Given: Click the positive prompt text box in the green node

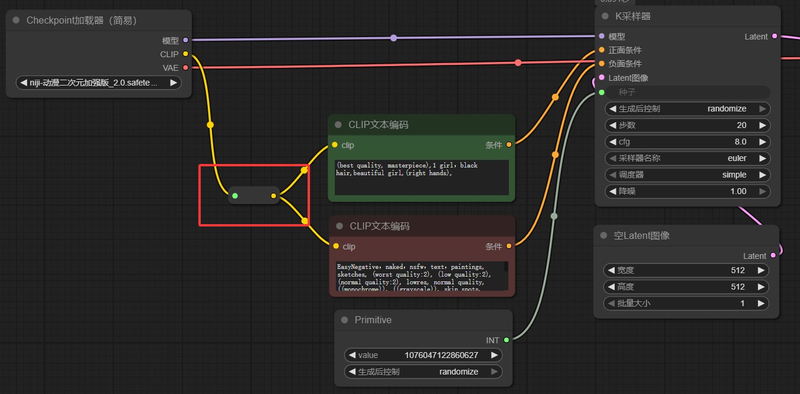Looking at the screenshot, I should click(422, 177).
